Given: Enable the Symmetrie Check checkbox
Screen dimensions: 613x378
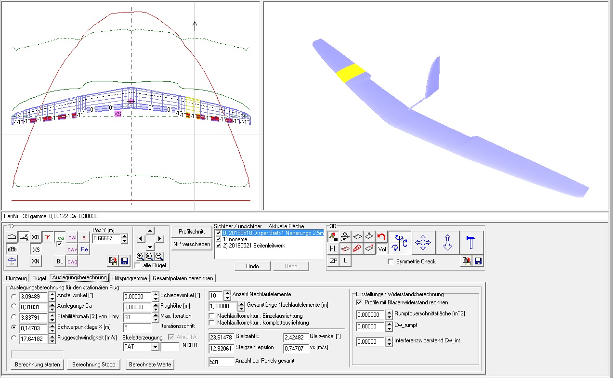Looking at the screenshot, I should tap(391, 261).
